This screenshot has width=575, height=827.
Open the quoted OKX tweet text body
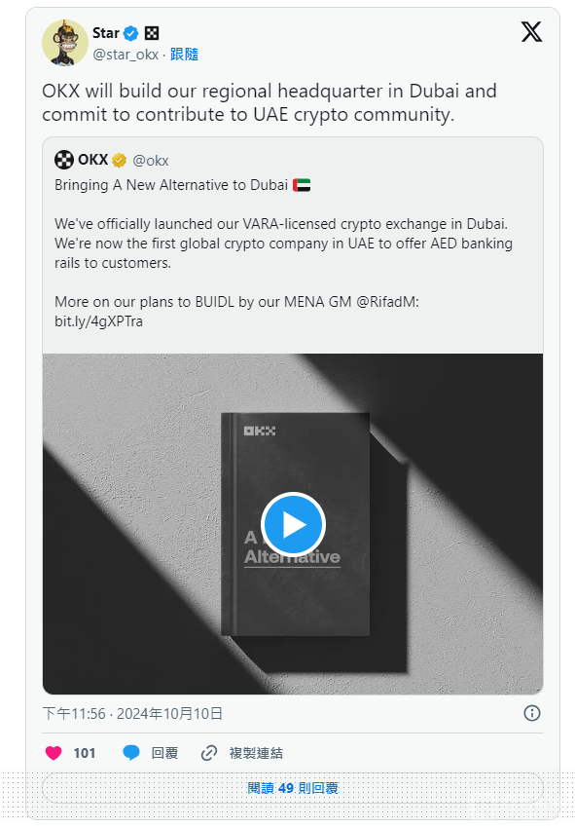point(283,253)
